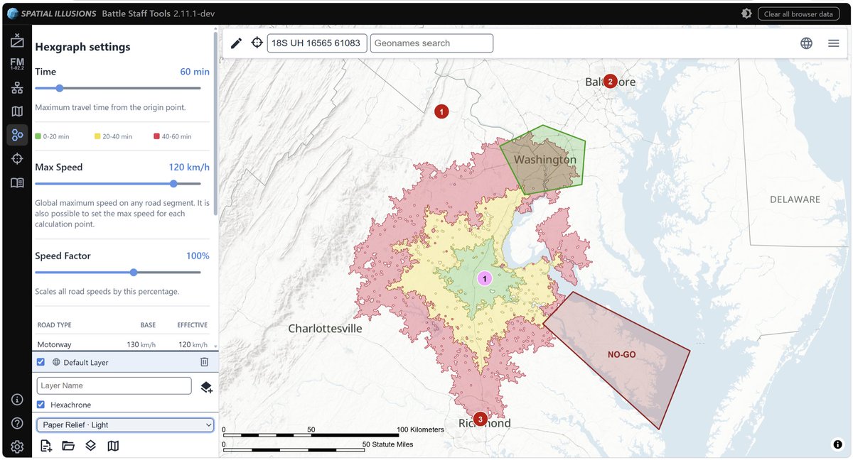Select the Hexgraph tool icon in sidebar
This screenshot has width=853, height=460.
(x=17, y=135)
